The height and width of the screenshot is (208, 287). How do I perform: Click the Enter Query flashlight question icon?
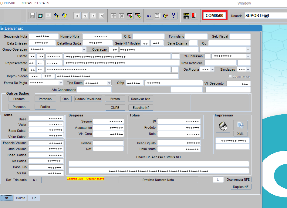point(56,16)
